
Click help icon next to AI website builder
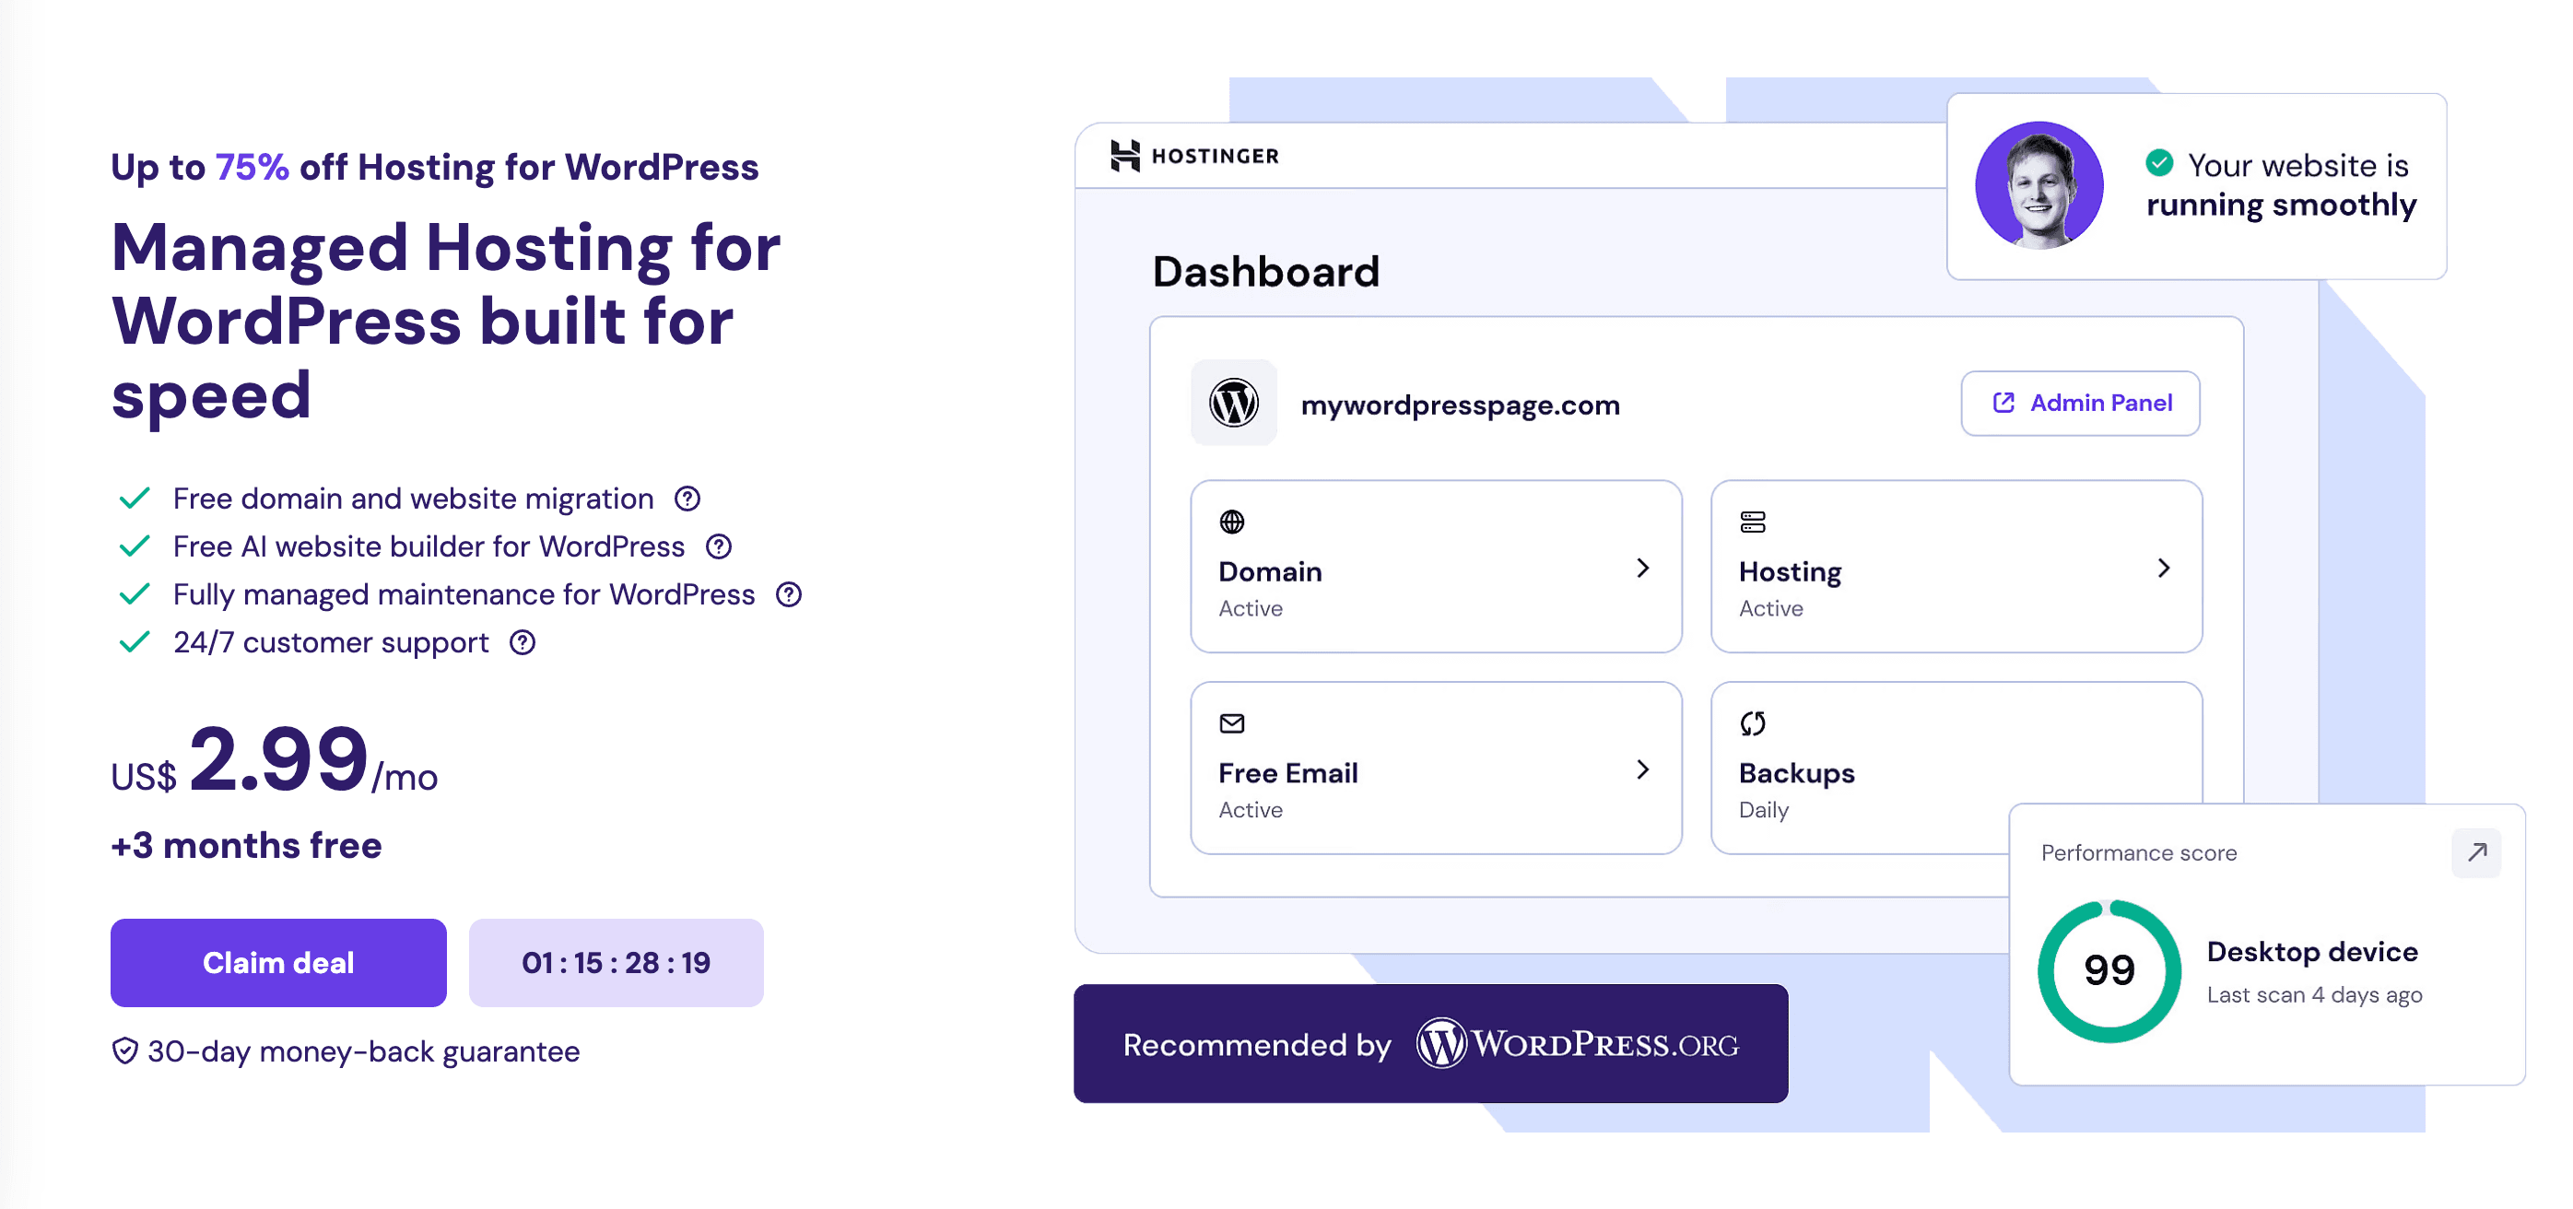pyautogui.click(x=719, y=546)
